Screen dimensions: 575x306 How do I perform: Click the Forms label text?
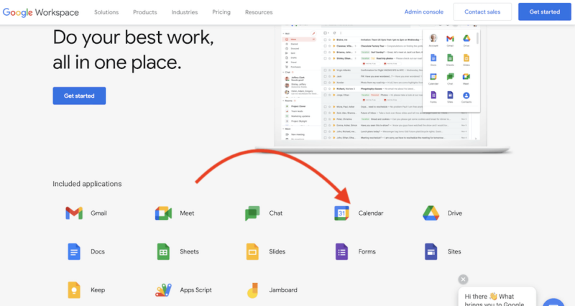point(367,251)
